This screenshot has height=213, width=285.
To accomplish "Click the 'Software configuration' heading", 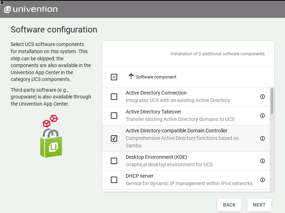I will point(54,30).
